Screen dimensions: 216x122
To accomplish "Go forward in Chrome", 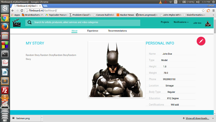I will click(x=17, y=10).
